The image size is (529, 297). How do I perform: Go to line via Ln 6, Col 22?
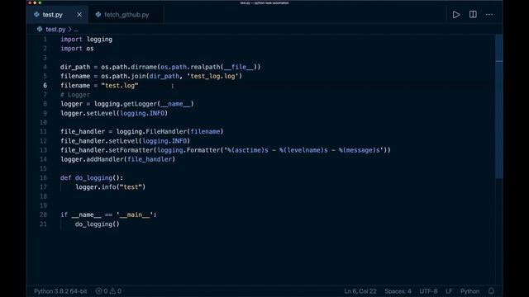pyautogui.click(x=360, y=291)
